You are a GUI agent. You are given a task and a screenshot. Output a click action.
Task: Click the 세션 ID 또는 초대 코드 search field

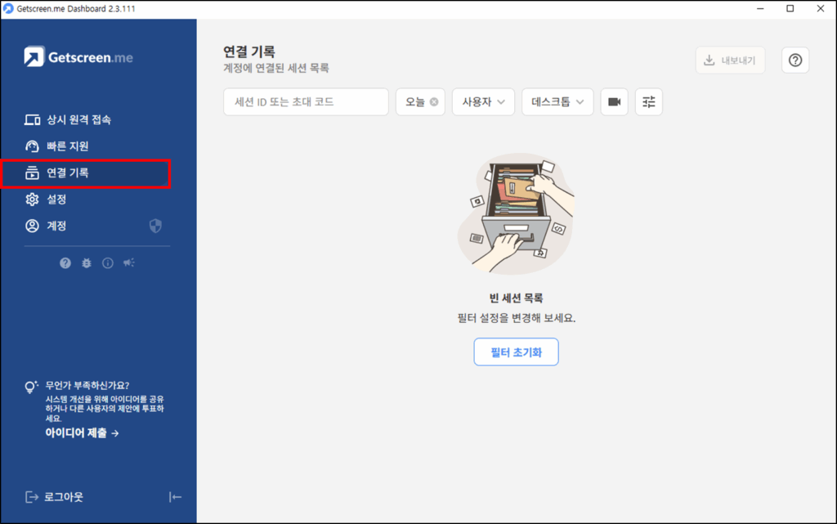coord(306,102)
